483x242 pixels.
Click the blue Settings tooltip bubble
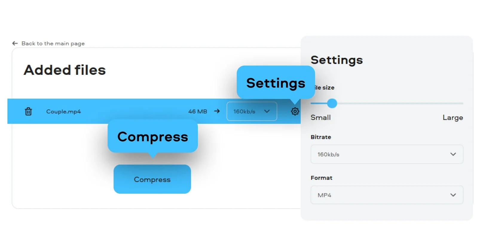[x=276, y=83]
